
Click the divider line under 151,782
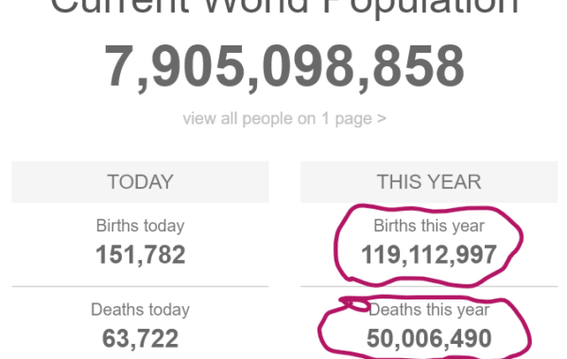point(140,286)
